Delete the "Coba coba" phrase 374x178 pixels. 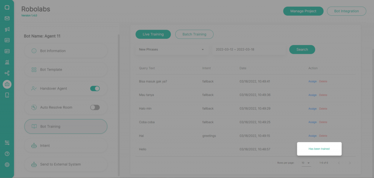[323, 122]
